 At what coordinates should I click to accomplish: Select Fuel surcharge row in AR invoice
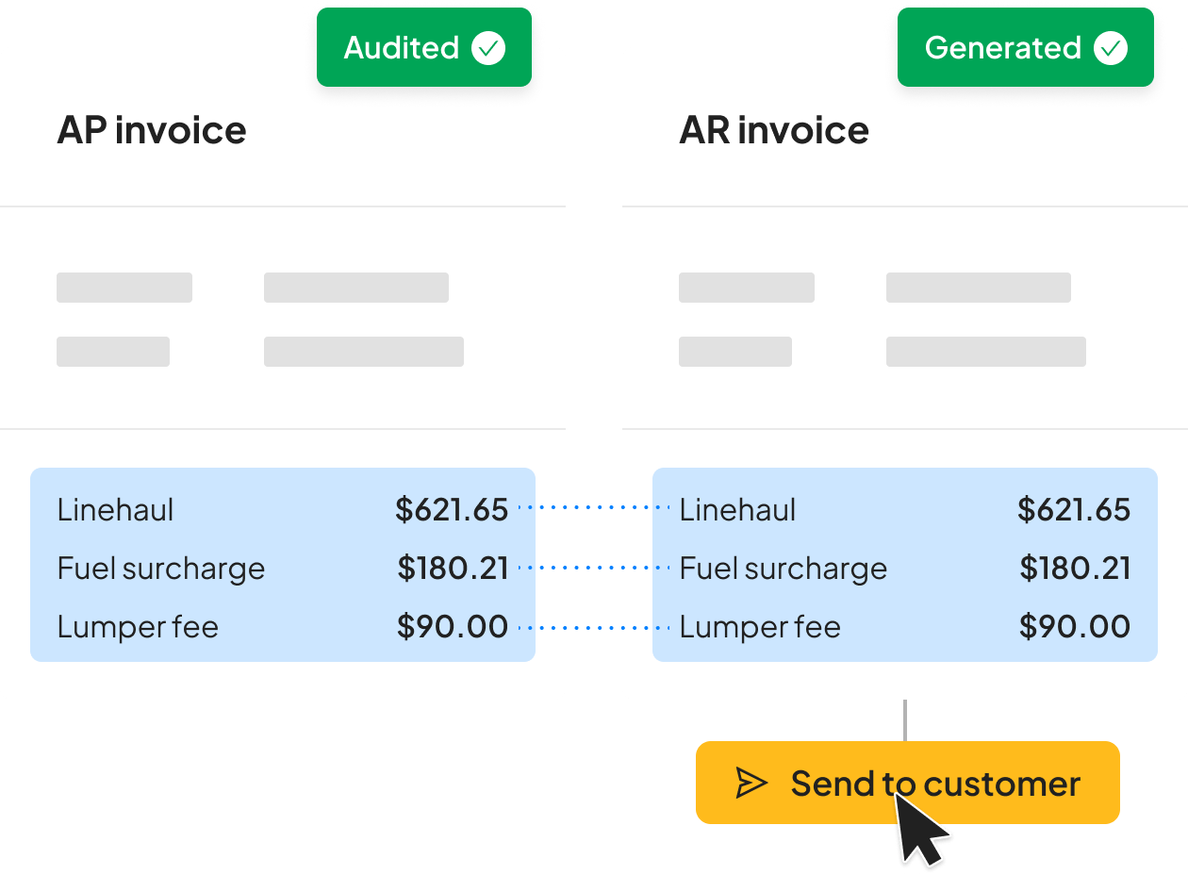905,569
